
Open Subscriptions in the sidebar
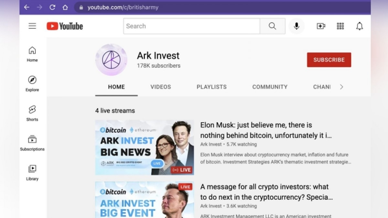(x=32, y=143)
